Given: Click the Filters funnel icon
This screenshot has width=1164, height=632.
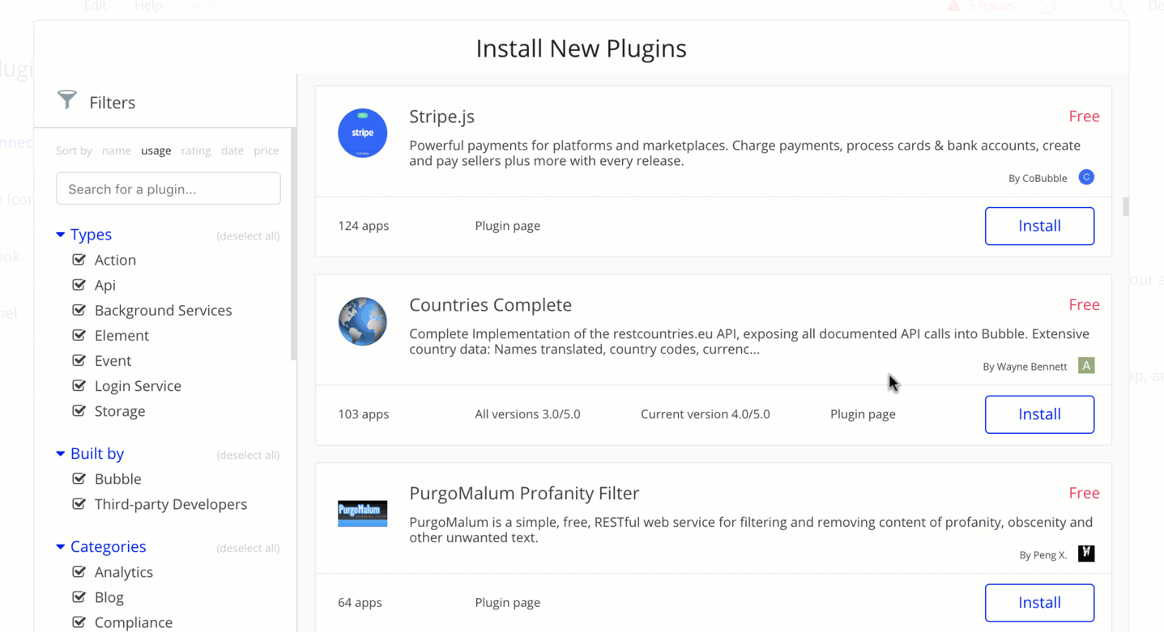Looking at the screenshot, I should tap(67, 100).
